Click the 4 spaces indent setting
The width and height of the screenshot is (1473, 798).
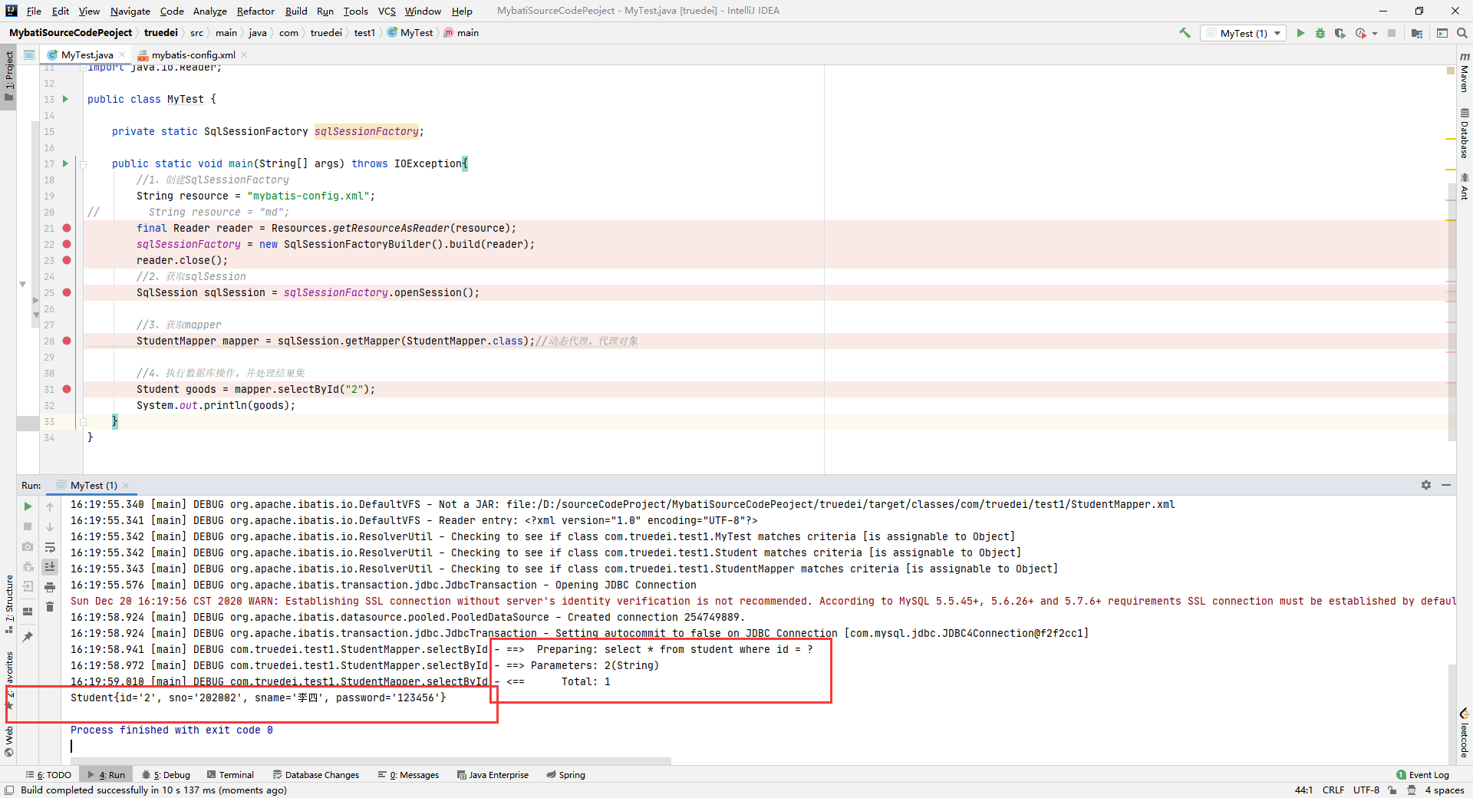[1444, 790]
